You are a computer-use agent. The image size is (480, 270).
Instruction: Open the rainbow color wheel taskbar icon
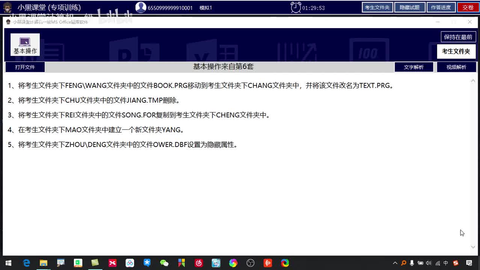point(233,263)
